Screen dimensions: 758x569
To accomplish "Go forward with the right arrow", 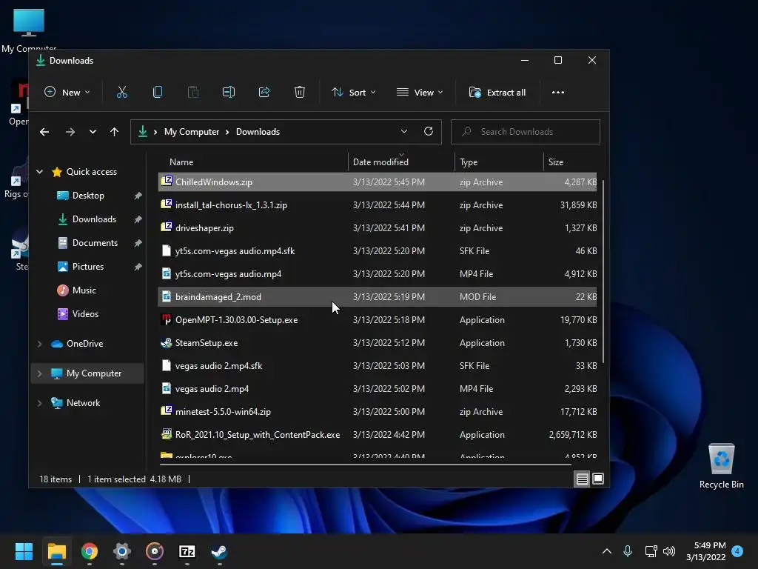I will click(x=70, y=132).
